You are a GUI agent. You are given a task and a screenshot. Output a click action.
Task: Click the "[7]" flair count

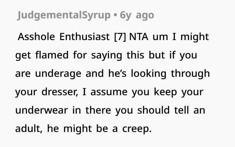tap(120, 36)
